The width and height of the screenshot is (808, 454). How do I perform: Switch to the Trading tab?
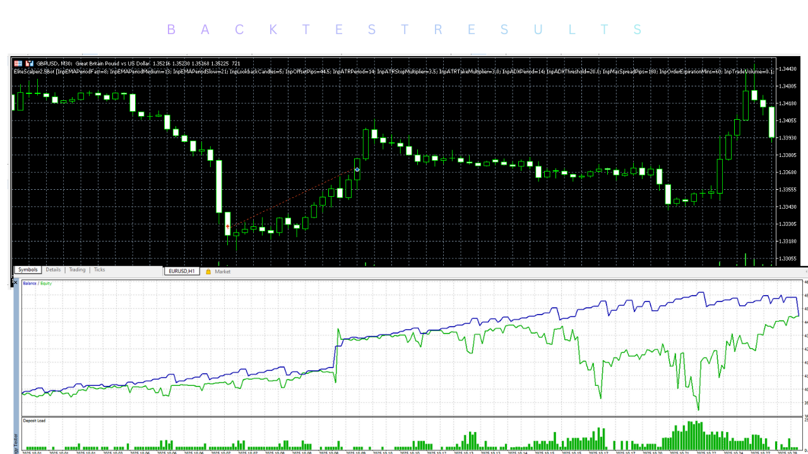pyautogui.click(x=77, y=269)
